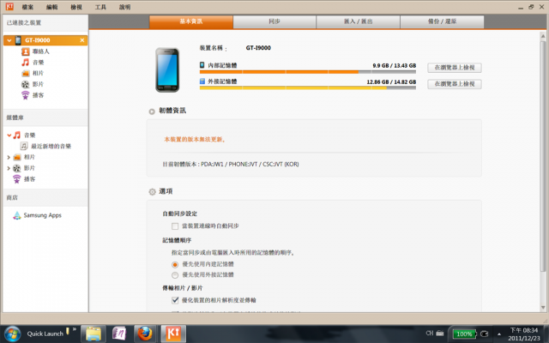This screenshot has height=343, width=549.
Task: Expand Quick Launch chevron
Action: click(75, 329)
